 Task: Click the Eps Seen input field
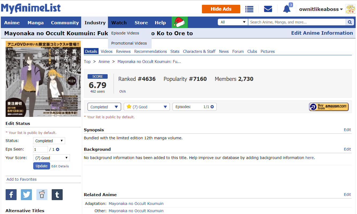40,149
